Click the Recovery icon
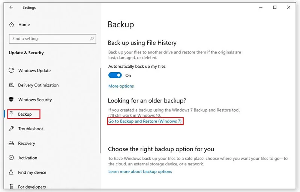This screenshot has width=300, height=192. tap(11, 143)
